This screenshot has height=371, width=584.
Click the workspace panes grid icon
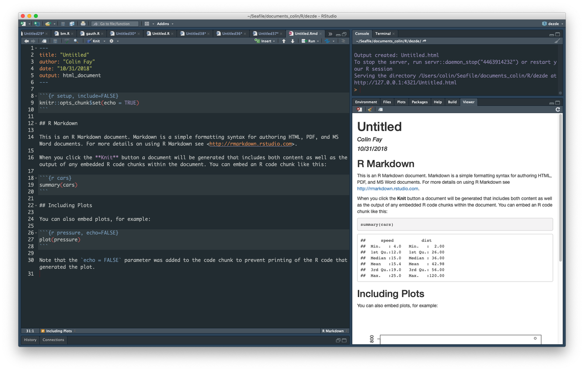point(147,23)
